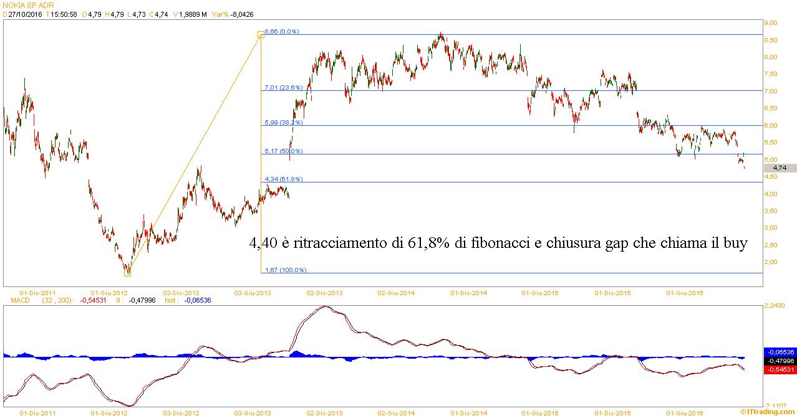The height and width of the screenshot is (416, 797).
Task: Click the red MACD value -0,54531
Action: point(780,369)
